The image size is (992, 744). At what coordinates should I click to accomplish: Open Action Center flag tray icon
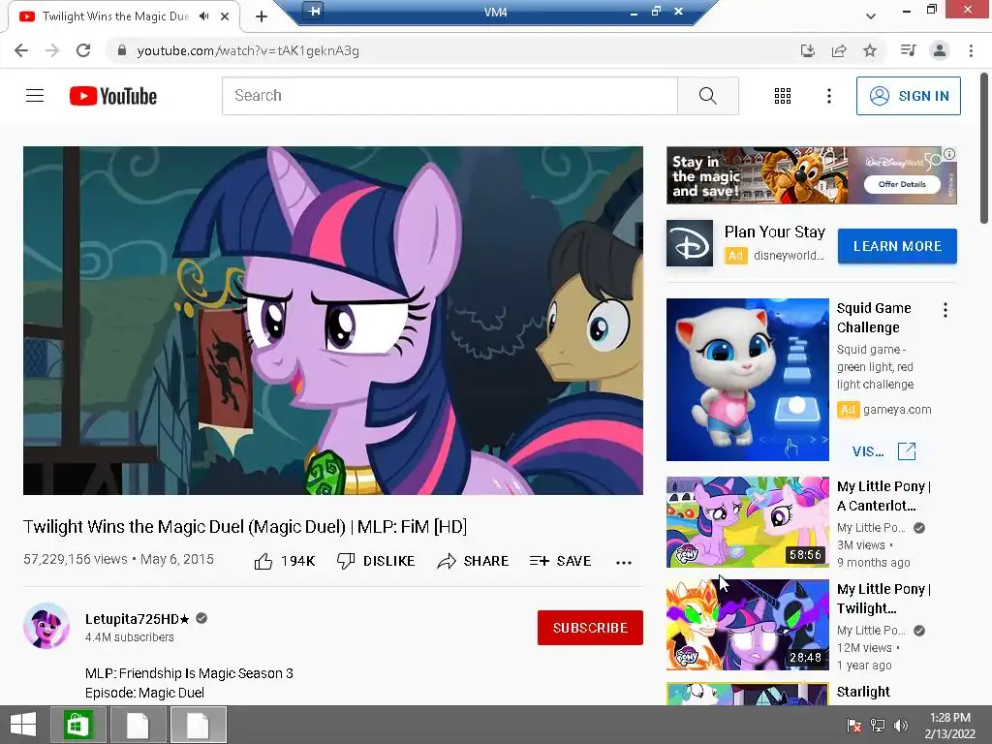pos(853,726)
